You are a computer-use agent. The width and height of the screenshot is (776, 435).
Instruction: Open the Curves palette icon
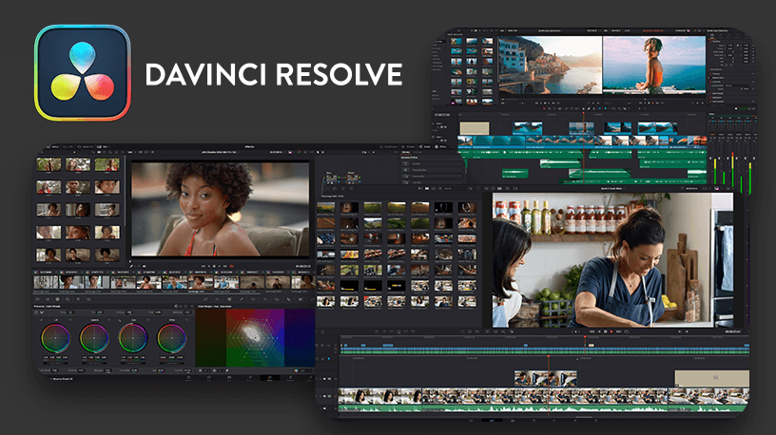(205, 299)
